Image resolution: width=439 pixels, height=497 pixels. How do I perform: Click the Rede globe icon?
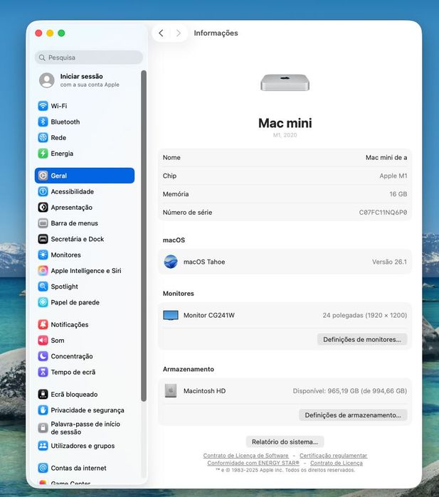pyautogui.click(x=43, y=137)
